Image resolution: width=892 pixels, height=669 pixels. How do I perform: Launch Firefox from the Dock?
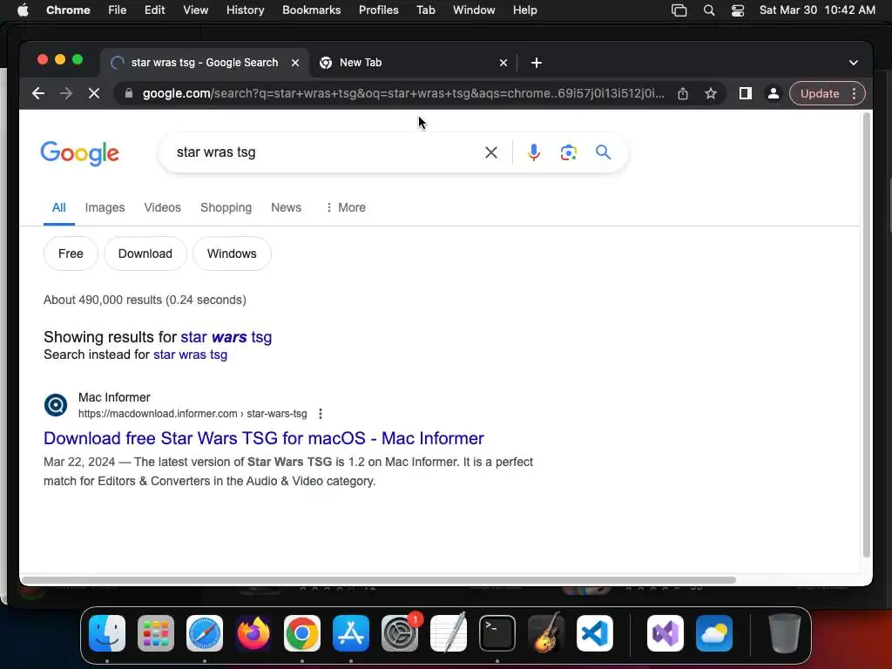253,633
